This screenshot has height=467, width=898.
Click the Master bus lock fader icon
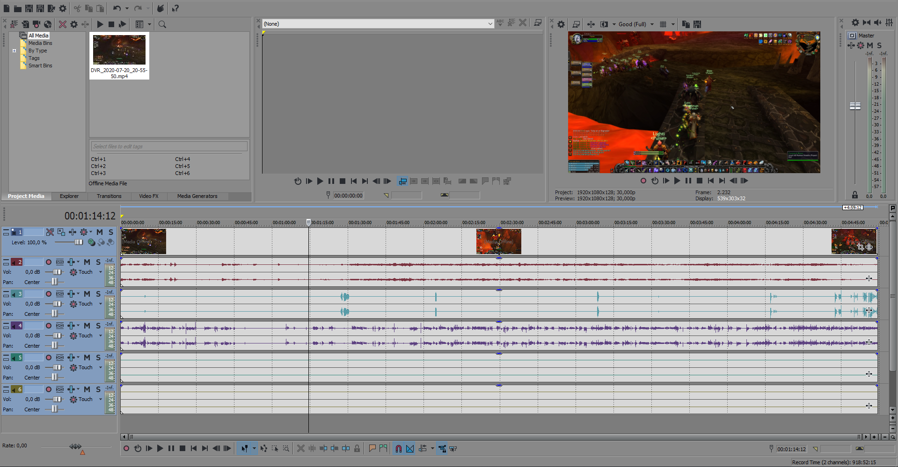tap(855, 195)
